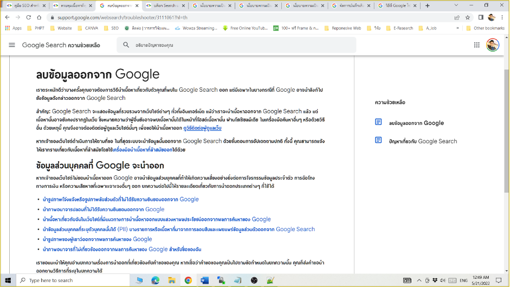
Task: Click the Google account profile picture
Action: (x=492, y=45)
